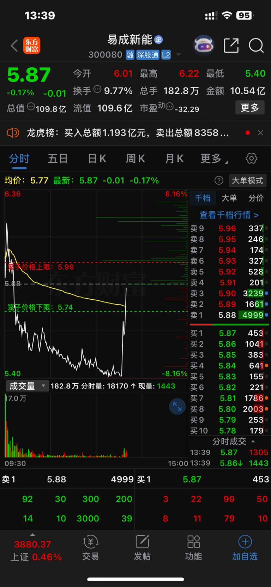
Task: Open the help question mark icon
Action: click(219, 180)
